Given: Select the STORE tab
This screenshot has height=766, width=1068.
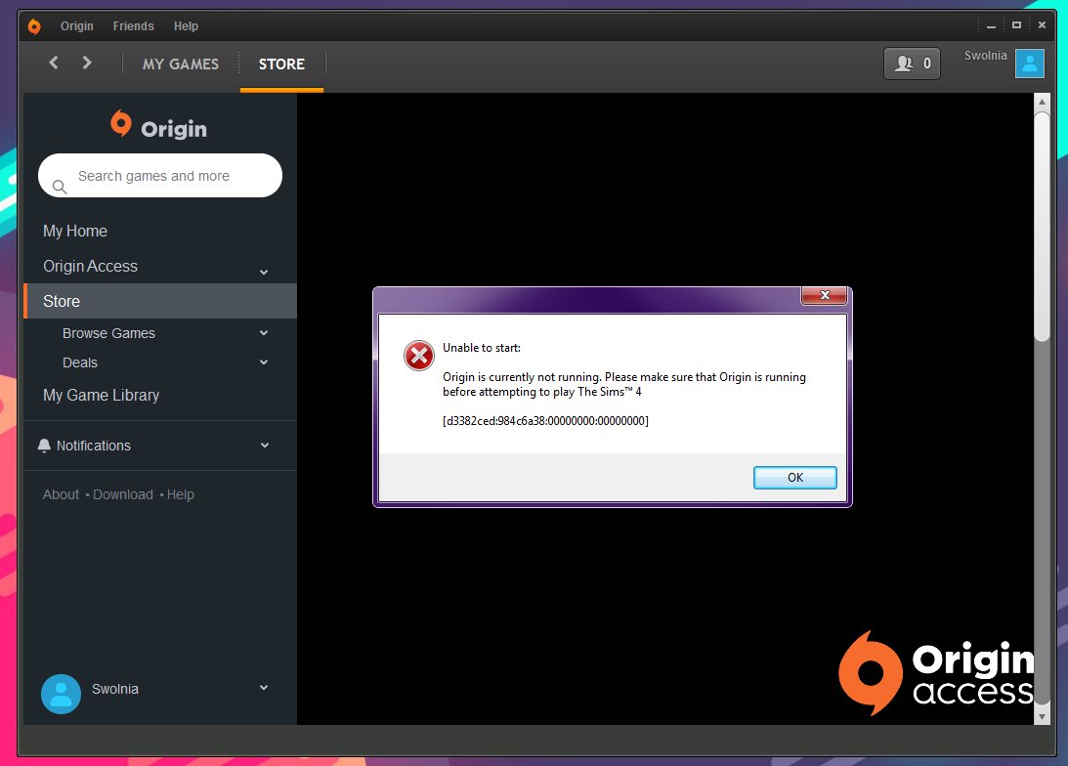Looking at the screenshot, I should coord(281,64).
